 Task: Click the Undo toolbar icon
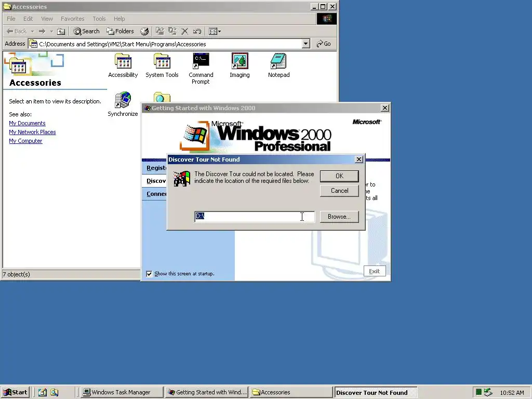(197, 31)
